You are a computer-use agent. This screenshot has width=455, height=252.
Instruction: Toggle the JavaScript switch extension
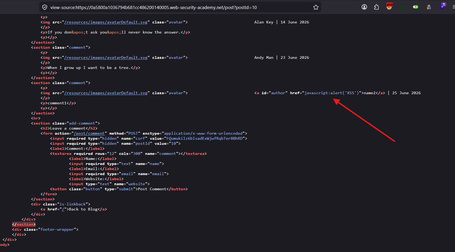[x=416, y=7]
